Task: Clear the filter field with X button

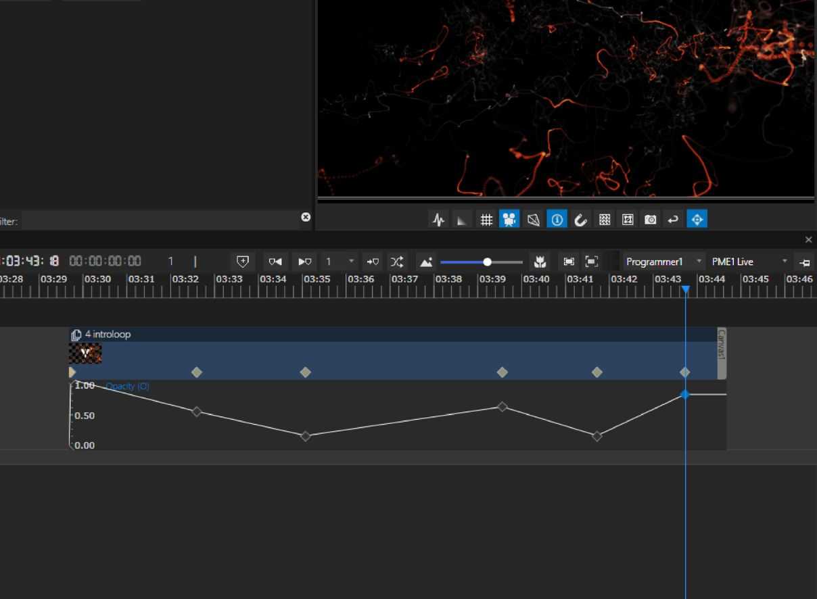Action: [x=306, y=217]
